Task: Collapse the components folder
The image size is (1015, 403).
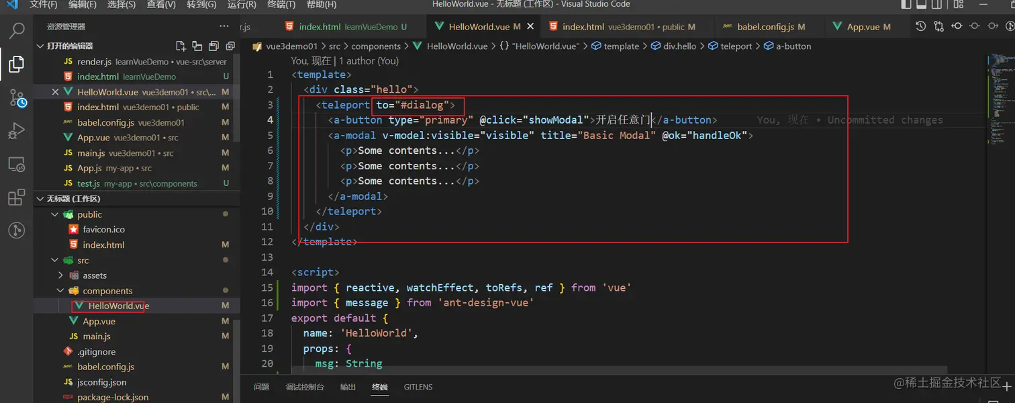Action: [61, 291]
